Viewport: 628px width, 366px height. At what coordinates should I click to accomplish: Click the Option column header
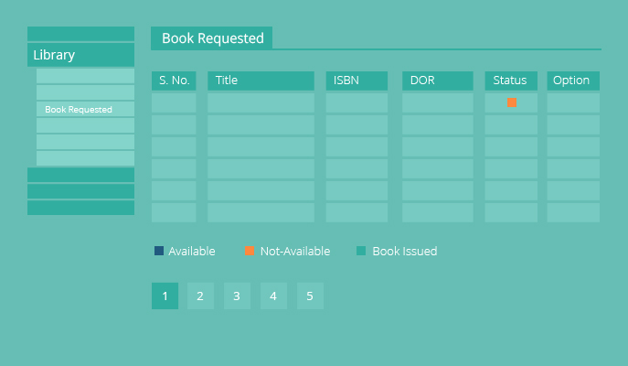573,81
